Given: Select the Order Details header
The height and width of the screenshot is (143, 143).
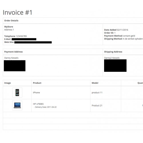Looking at the screenshot, I should tap(11, 21).
